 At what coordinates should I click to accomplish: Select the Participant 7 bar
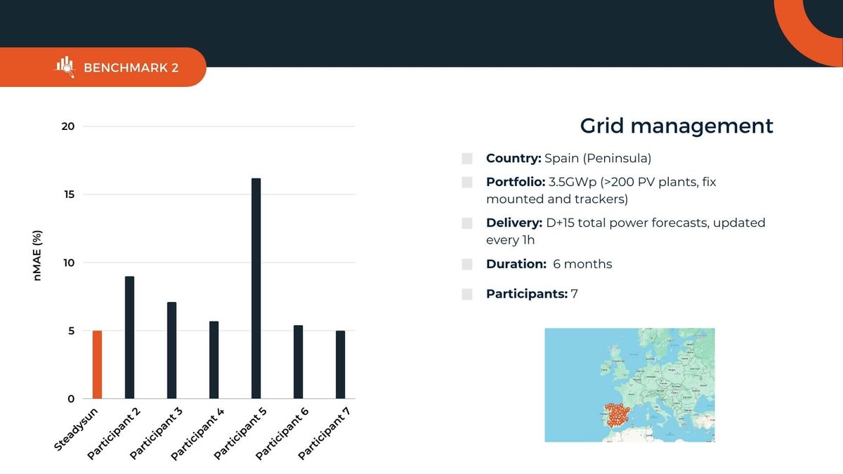coord(340,364)
